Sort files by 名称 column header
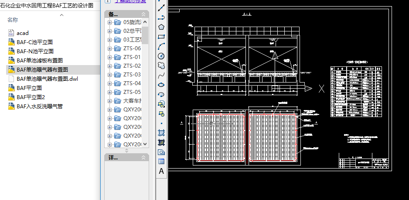 click(x=13, y=20)
